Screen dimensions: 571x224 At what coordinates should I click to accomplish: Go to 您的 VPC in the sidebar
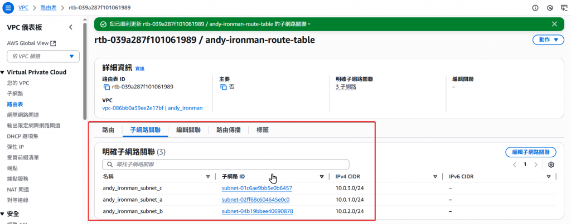pos(18,83)
